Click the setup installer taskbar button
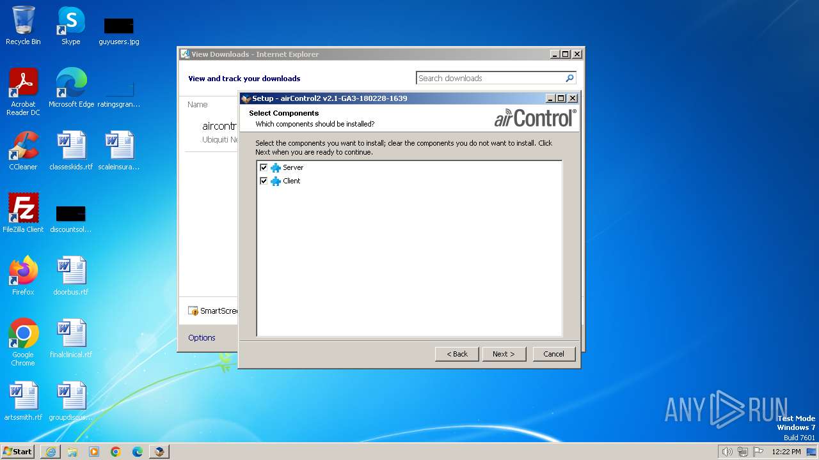This screenshot has height=460, width=819. (159, 452)
